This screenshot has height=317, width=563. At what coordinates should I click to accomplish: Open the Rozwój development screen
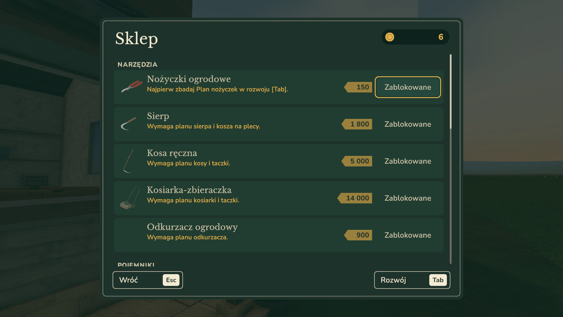(x=412, y=280)
